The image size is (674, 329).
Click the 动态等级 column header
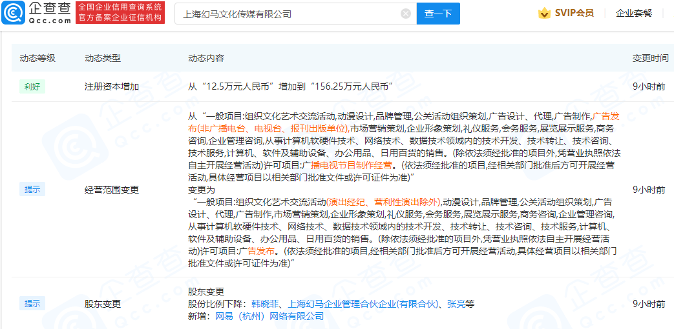(x=37, y=58)
